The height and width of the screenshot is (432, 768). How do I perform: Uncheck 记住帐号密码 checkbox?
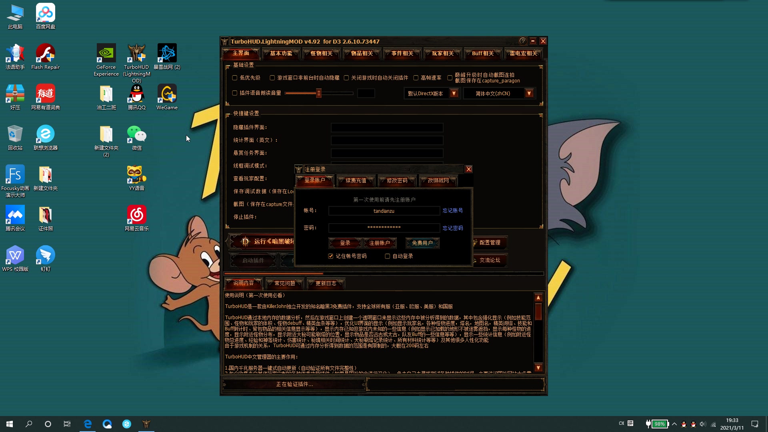tap(331, 256)
